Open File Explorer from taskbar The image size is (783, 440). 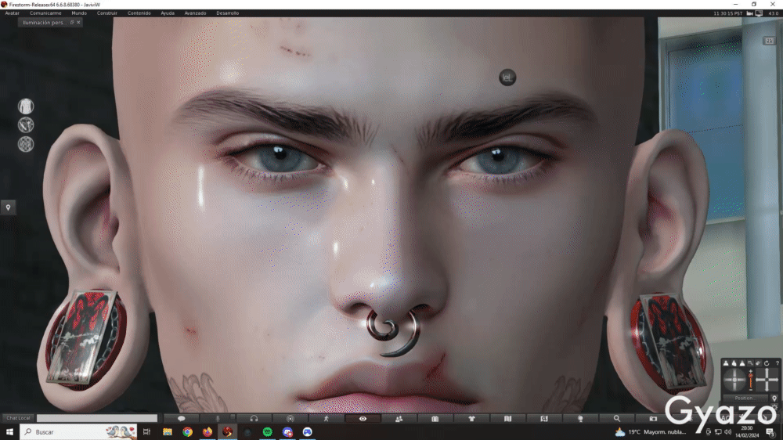tap(168, 431)
